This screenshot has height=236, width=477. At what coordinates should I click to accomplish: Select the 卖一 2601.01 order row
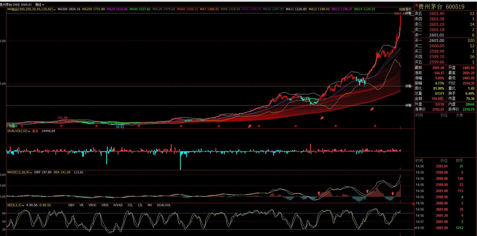point(445,35)
